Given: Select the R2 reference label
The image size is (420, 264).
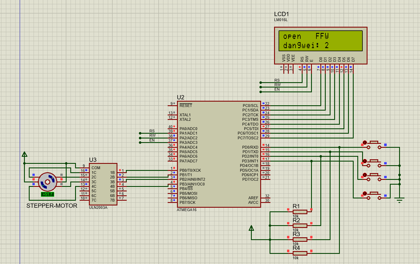Looking at the screenshot, I should (296, 220).
